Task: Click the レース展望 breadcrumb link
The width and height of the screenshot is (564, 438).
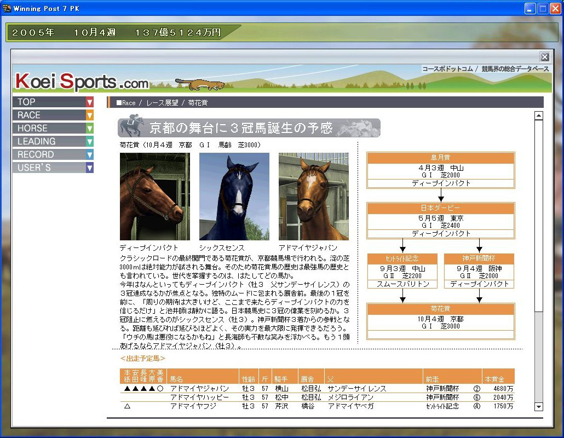Action: coord(162,103)
